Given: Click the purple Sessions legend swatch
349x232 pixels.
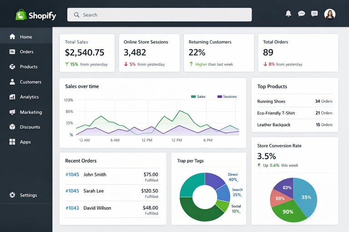Looking at the screenshot, I should (x=219, y=97).
